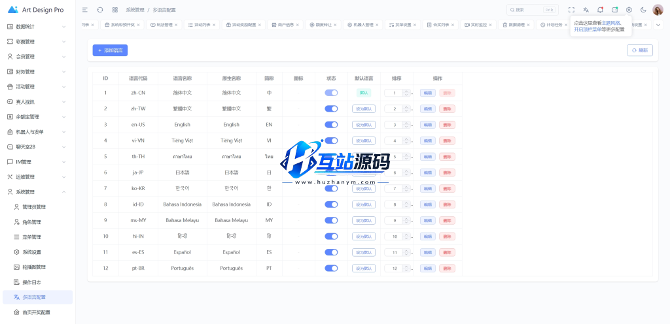Click the sort stepper arrows in en-US row

[407, 125]
